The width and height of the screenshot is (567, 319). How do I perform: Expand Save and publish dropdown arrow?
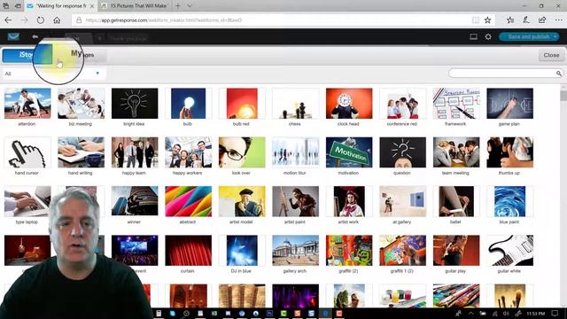point(555,36)
